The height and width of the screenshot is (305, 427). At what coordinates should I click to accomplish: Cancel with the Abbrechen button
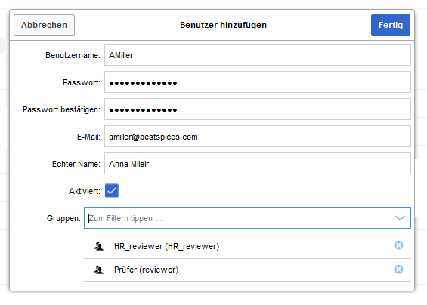44,26
